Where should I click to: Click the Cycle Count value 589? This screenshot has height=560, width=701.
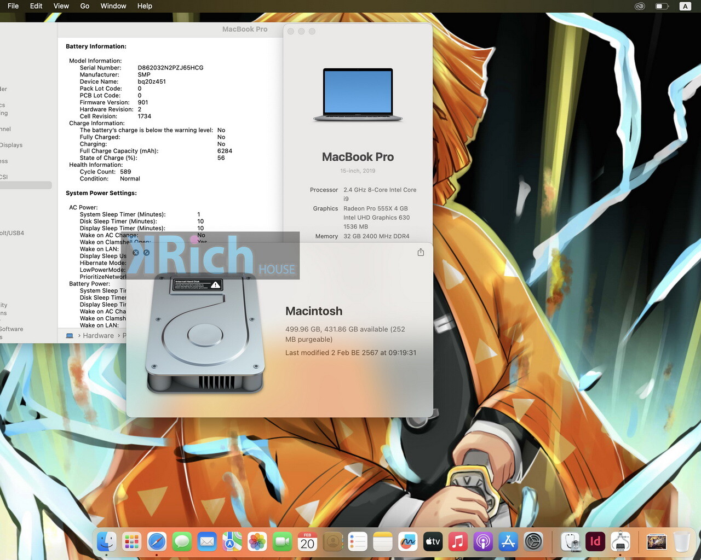pyautogui.click(x=125, y=172)
